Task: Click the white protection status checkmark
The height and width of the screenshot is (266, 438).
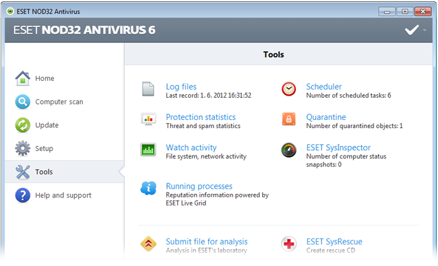Action: click(x=412, y=30)
